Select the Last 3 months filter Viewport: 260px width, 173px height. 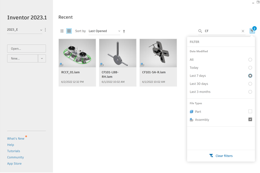250,92
